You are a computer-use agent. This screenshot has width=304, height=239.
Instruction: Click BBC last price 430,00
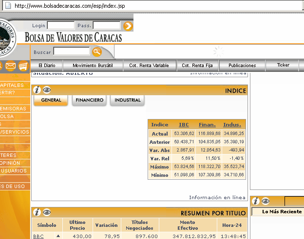pyautogui.click(x=82, y=236)
